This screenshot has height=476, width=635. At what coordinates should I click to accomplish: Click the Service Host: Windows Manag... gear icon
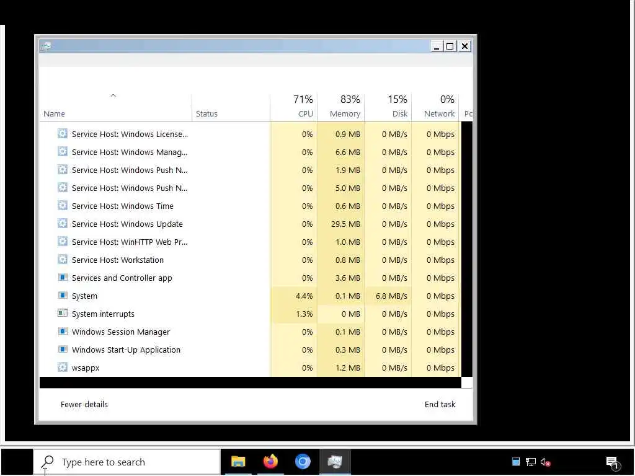pos(63,151)
